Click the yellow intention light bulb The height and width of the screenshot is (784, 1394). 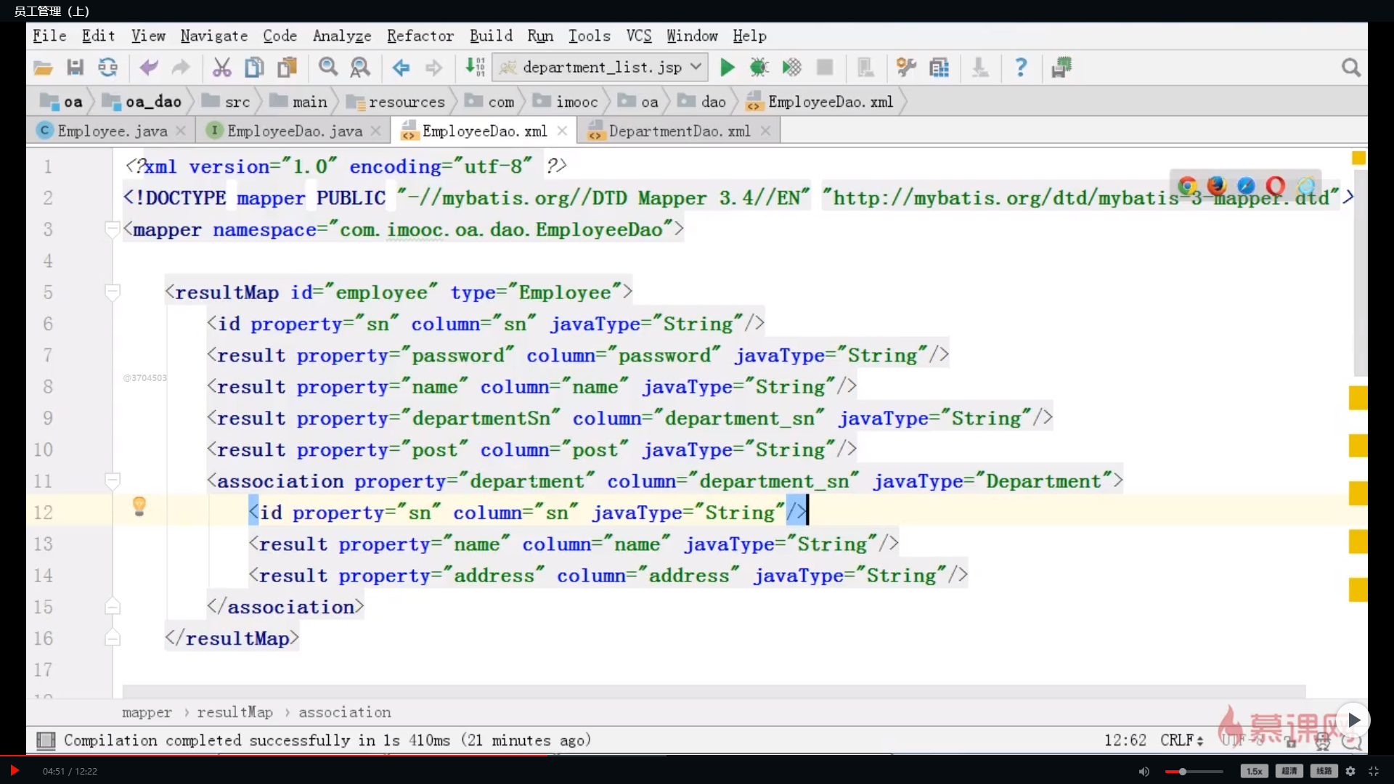coord(139,506)
